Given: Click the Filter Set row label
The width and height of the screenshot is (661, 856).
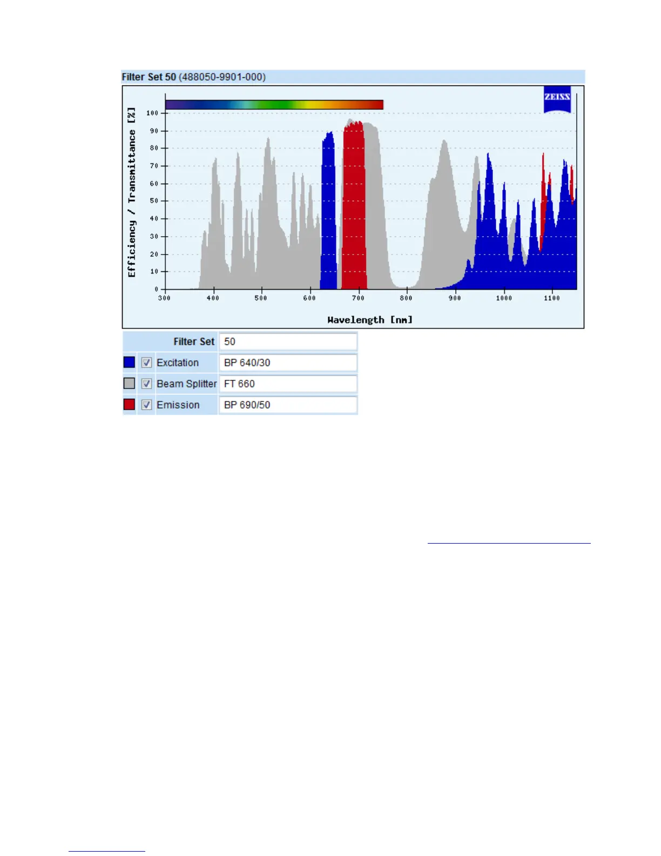Looking at the screenshot, I should 194,342.
